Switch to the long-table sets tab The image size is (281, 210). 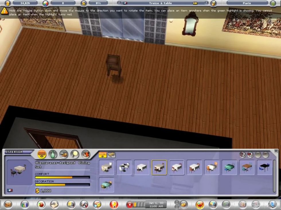pyautogui.click(x=111, y=155)
